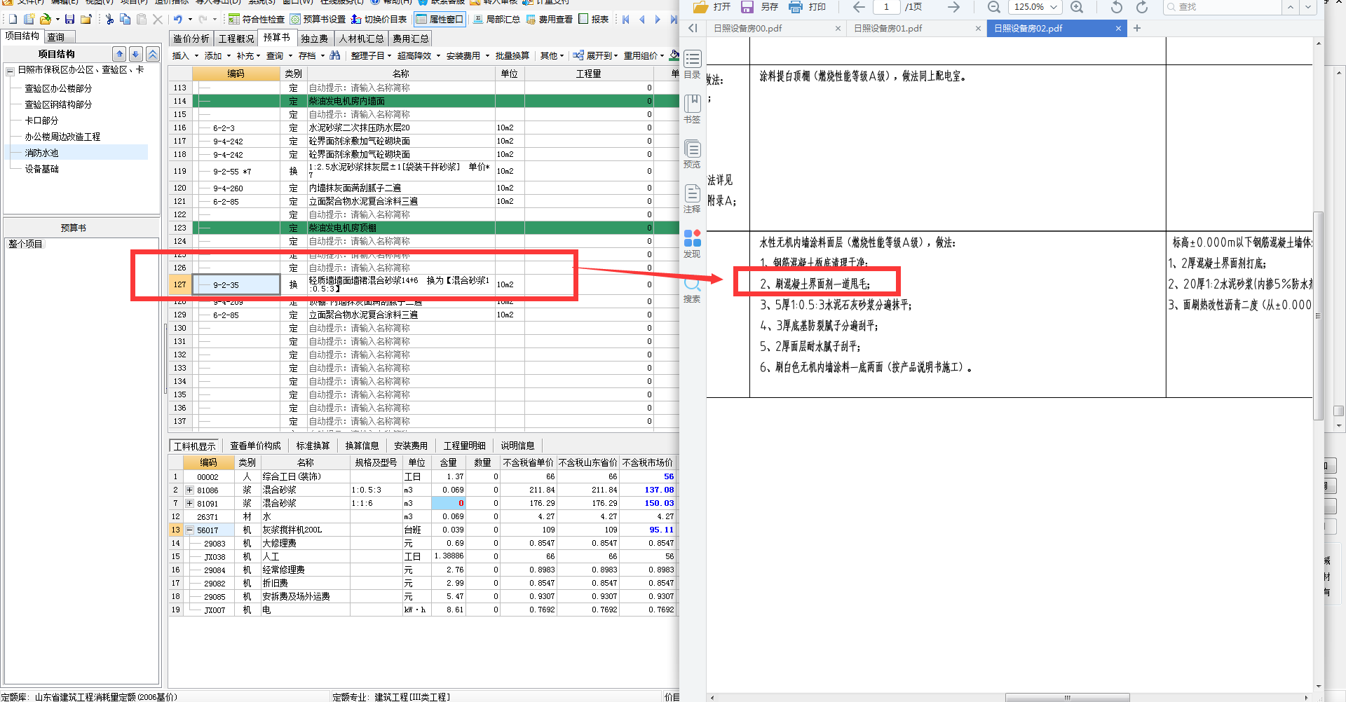Click code cell 9-2-35 in row 127
1346x702 pixels.
(x=236, y=285)
